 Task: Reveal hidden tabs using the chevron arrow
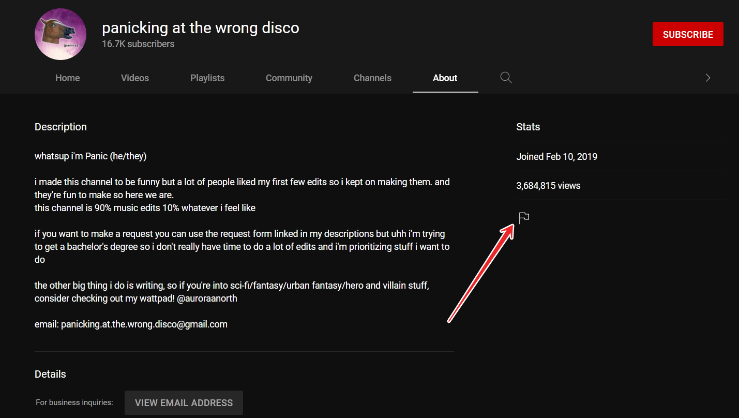(707, 78)
